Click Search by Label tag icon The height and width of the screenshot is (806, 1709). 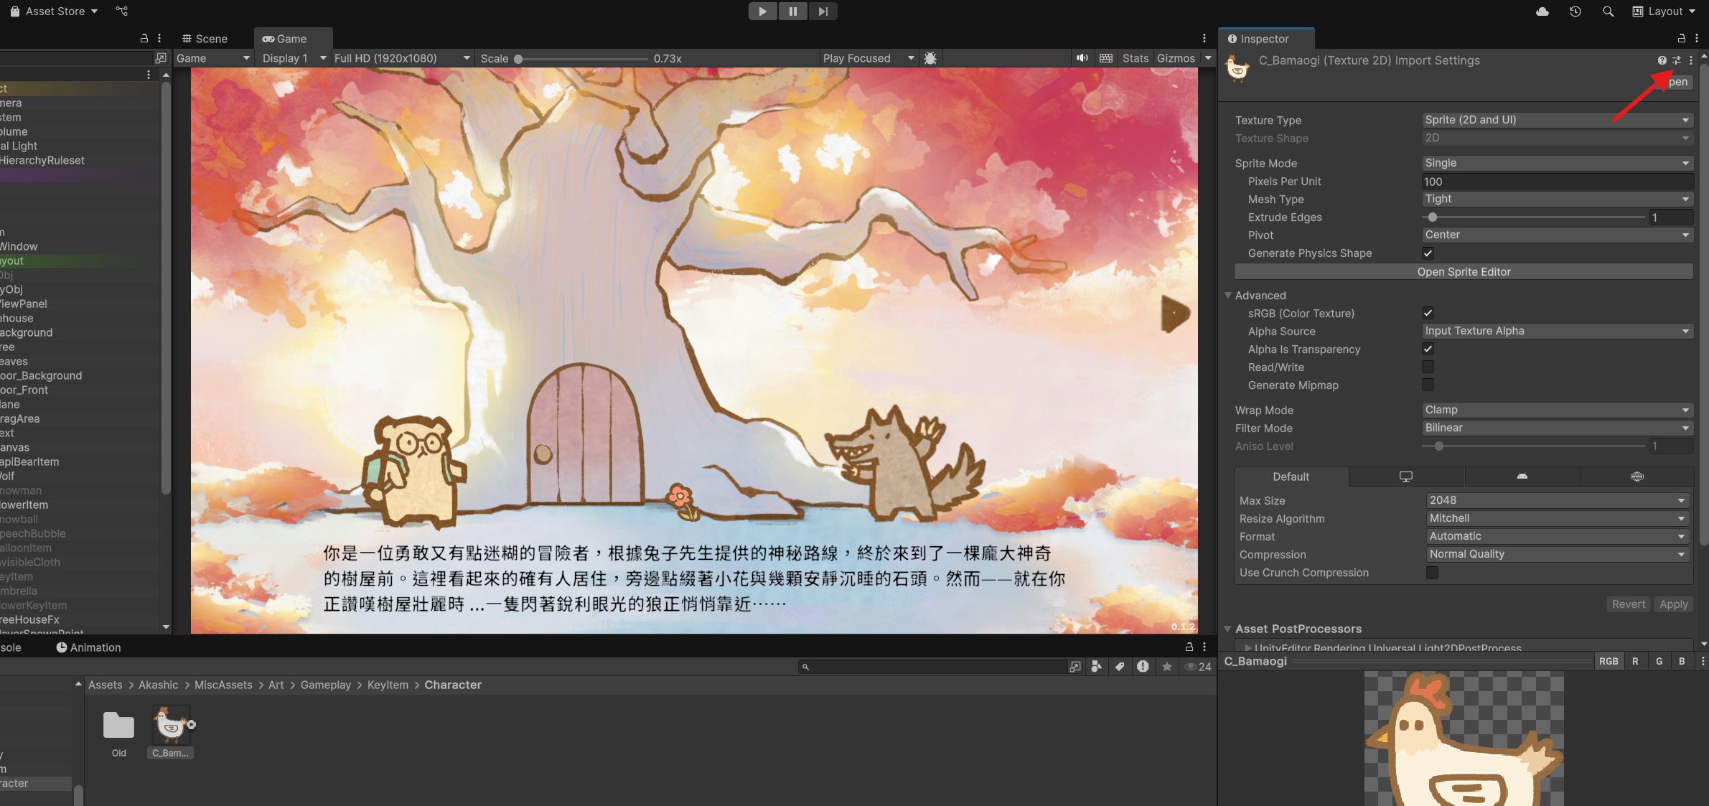(1120, 667)
